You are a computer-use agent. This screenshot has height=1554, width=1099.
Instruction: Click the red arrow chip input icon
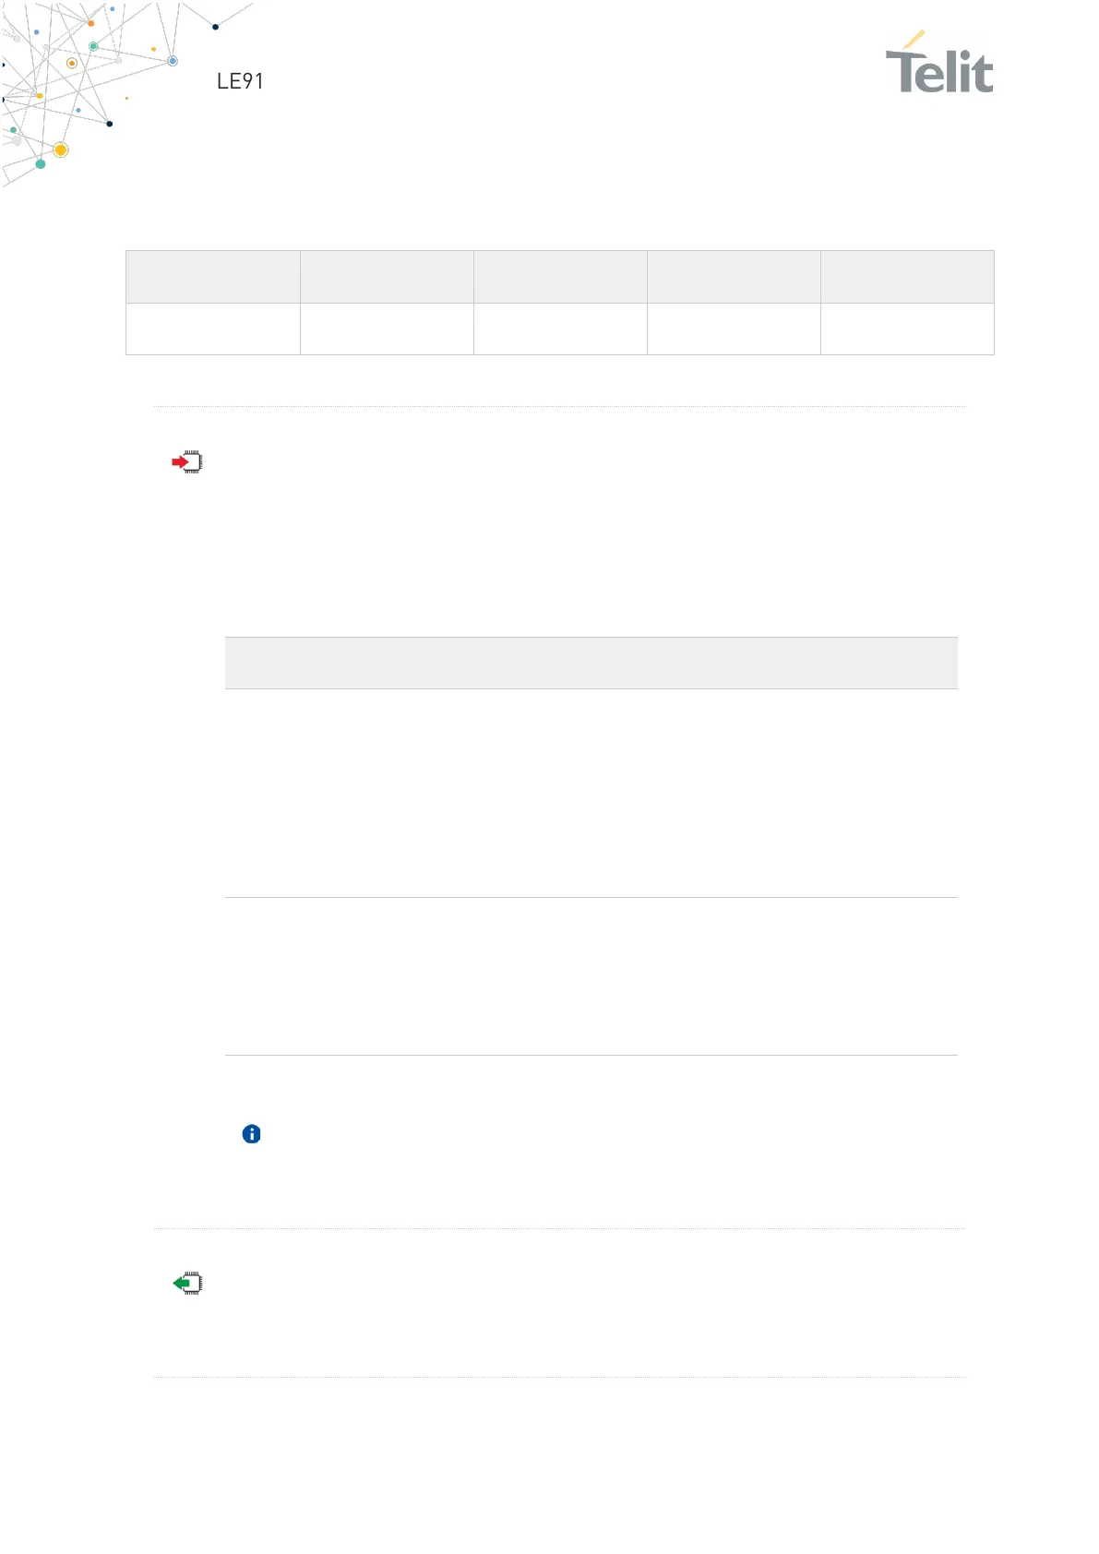click(x=187, y=461)
